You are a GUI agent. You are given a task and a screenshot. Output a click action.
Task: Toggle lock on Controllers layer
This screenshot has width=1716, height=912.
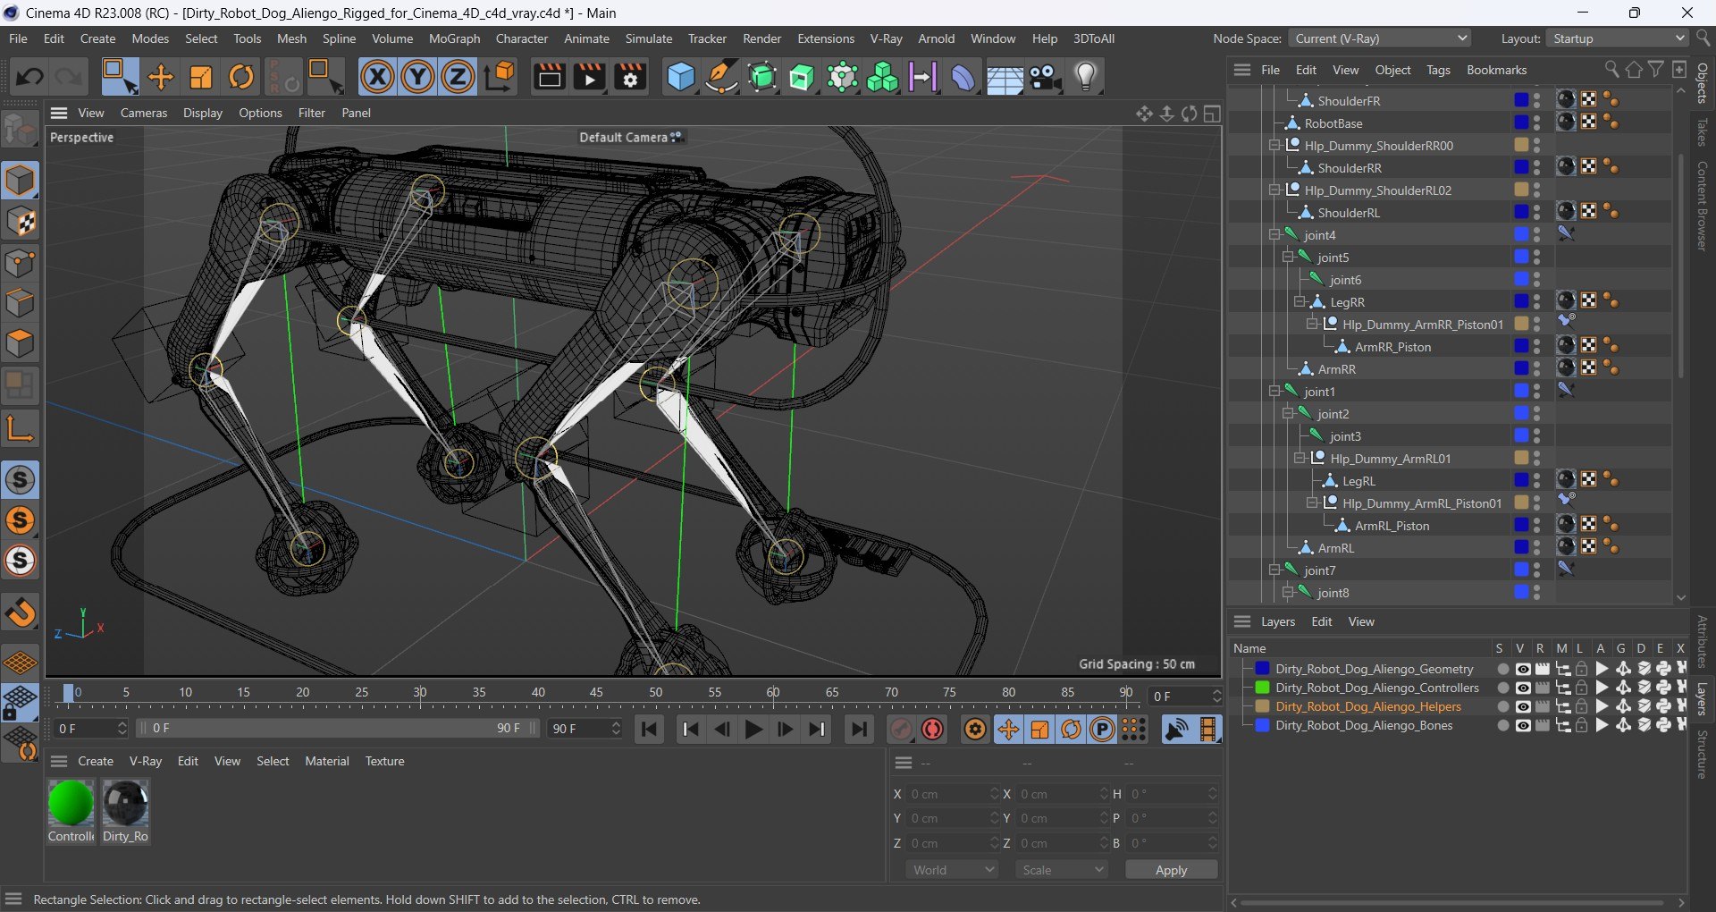[x=1582, y=688]
